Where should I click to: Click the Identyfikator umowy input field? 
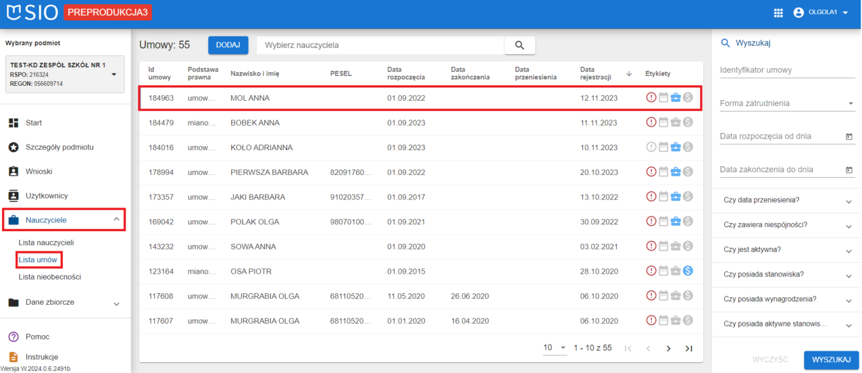click(x=787, y=70)
